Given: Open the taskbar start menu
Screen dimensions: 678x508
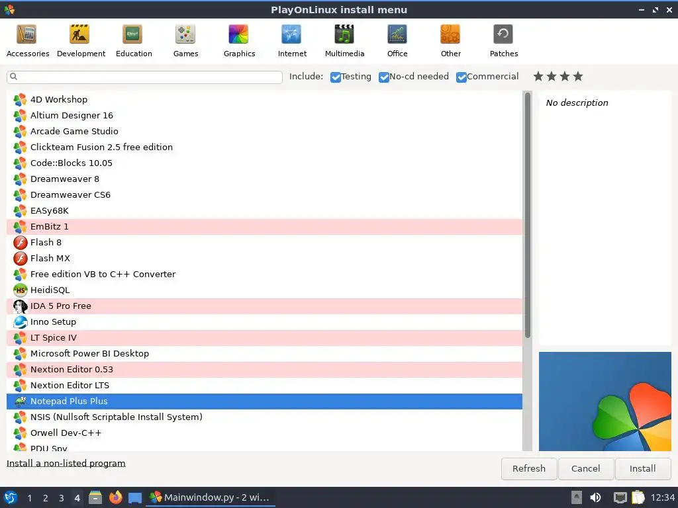Looking at the screenshot, I should (x=11, y=497).
